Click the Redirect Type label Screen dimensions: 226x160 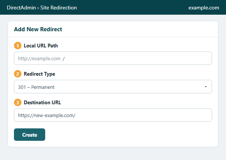click(x=39, y=74)
